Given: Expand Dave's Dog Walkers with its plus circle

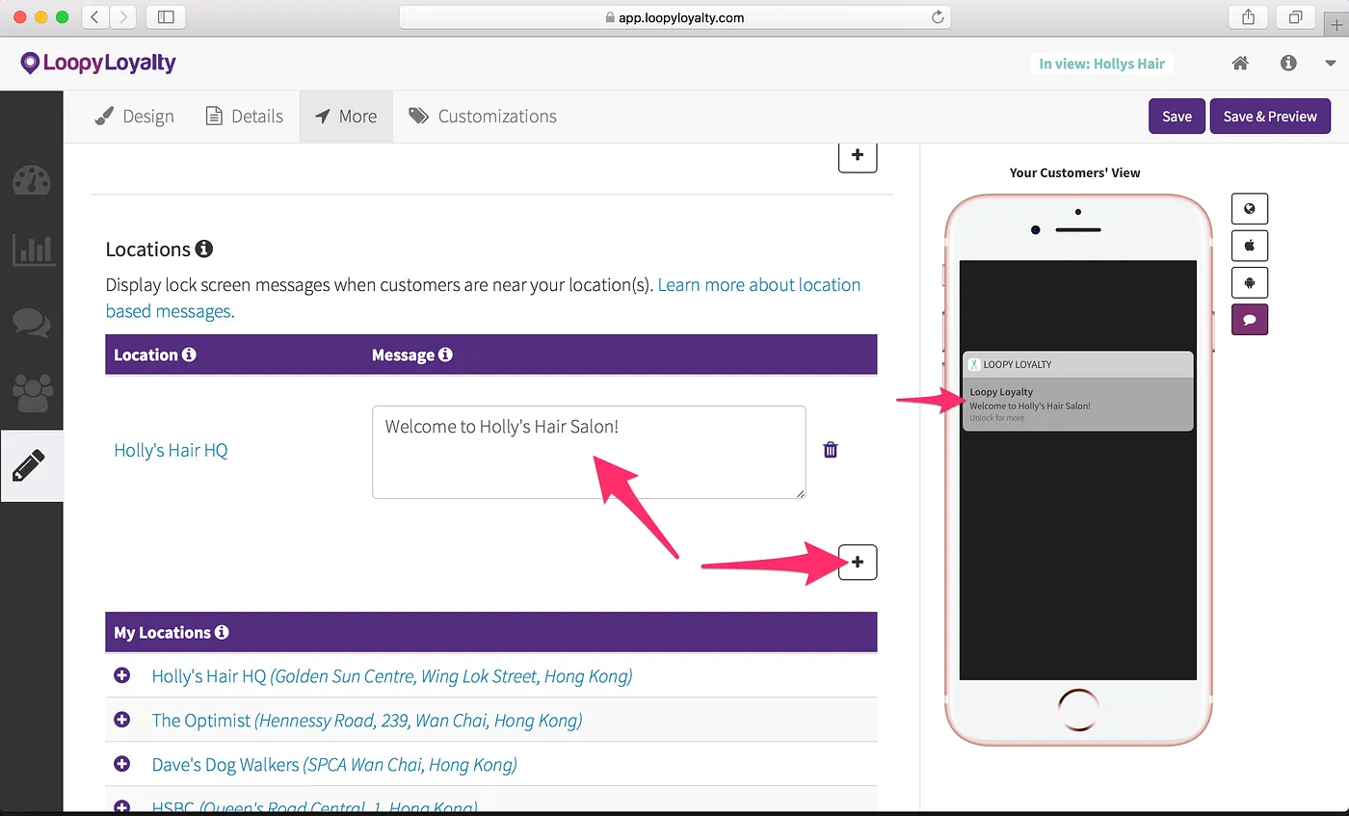Looking at the screenshot, I should pos(122,765).
